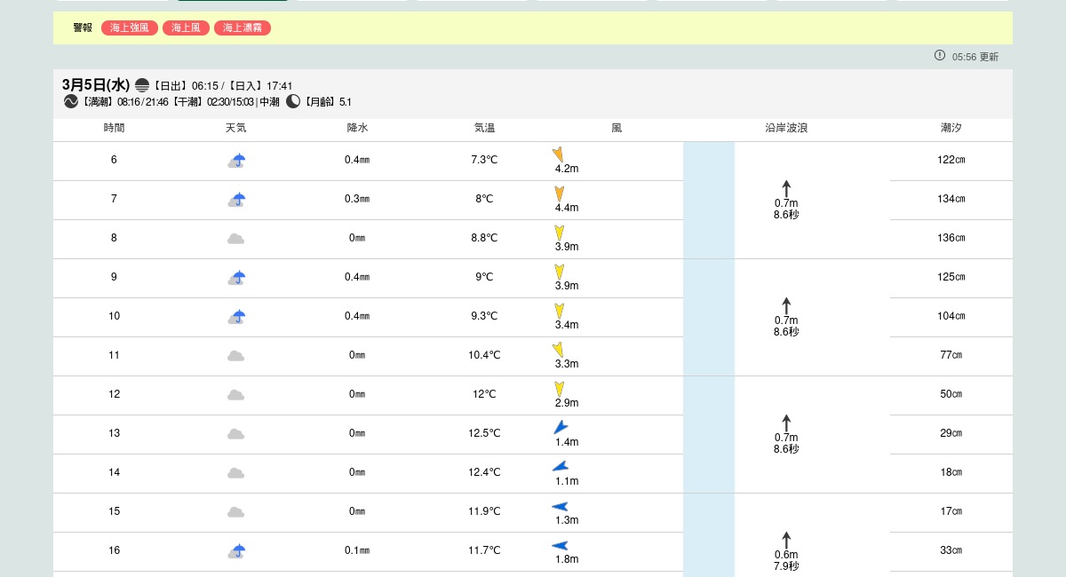Select the 潮汐 column header

tap(951, 128)
